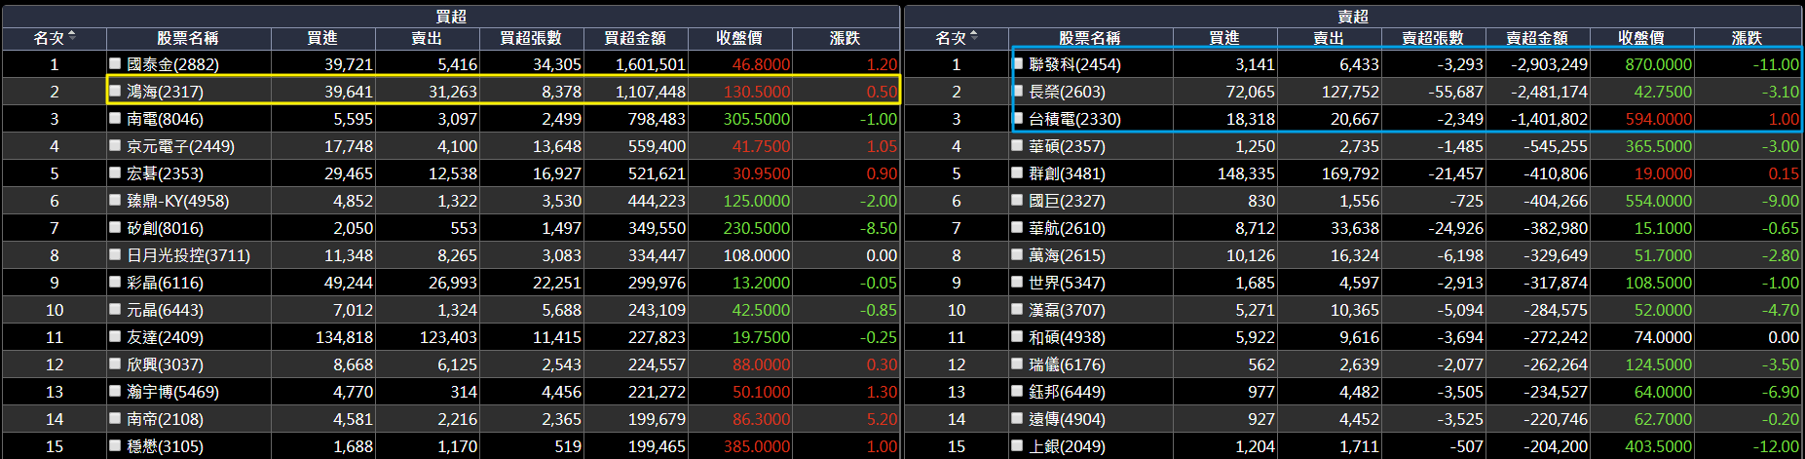Tick the checkbox next to 國泰金(2882)
Viewport: 1805px width, 459px height.
(x=115, y=63)
